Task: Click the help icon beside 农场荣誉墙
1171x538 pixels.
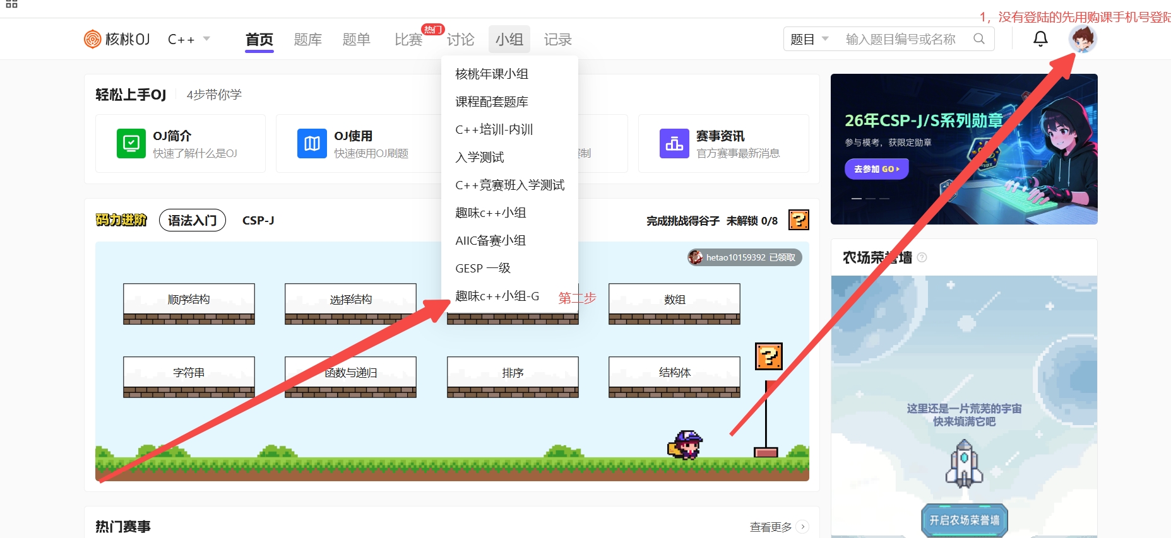Action: 922,257
